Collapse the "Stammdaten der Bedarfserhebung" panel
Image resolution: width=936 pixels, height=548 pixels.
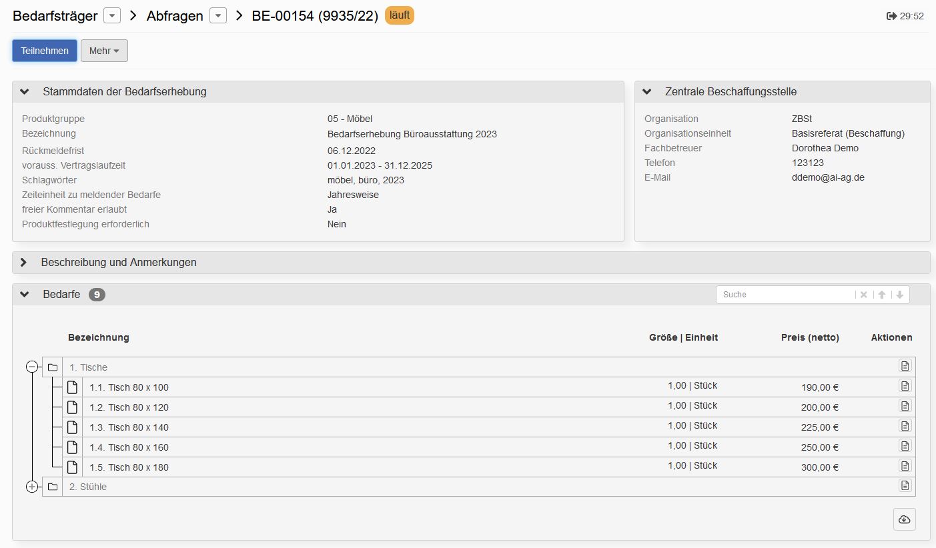[25, 91]
